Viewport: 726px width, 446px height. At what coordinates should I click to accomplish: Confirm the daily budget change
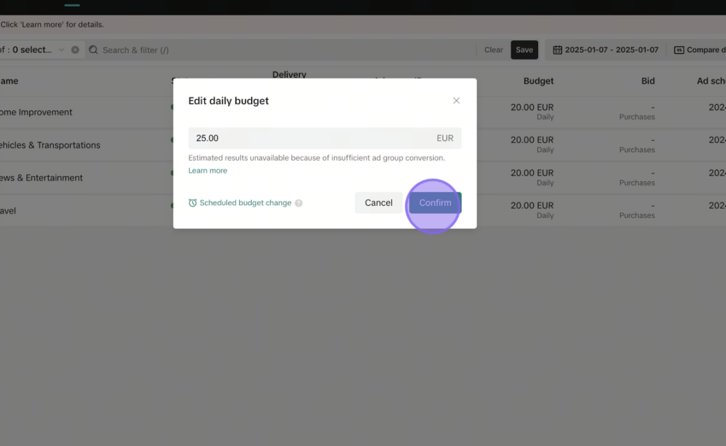point(435,203)
